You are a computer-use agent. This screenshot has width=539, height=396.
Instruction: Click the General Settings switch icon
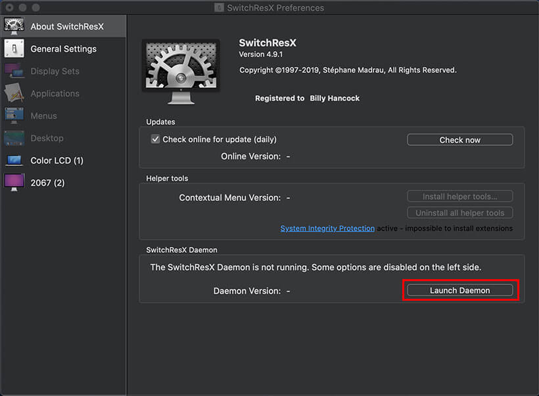point(14,49)
